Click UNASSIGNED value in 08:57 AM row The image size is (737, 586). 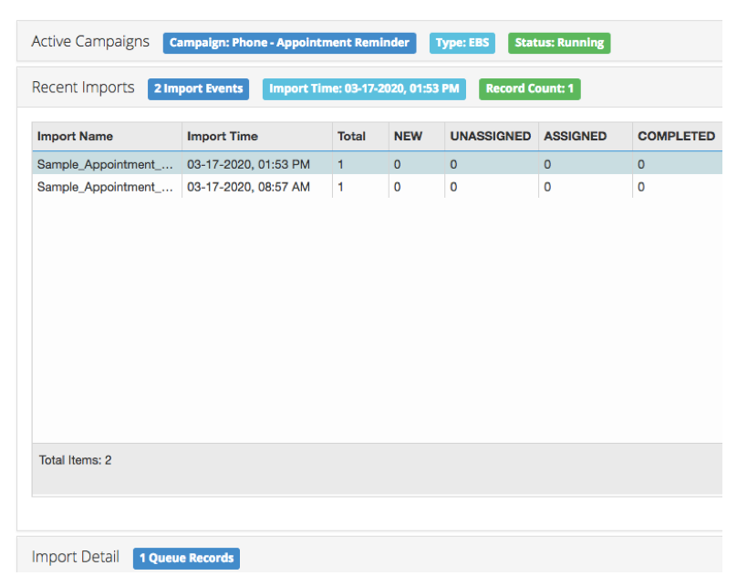click(453, 187)
